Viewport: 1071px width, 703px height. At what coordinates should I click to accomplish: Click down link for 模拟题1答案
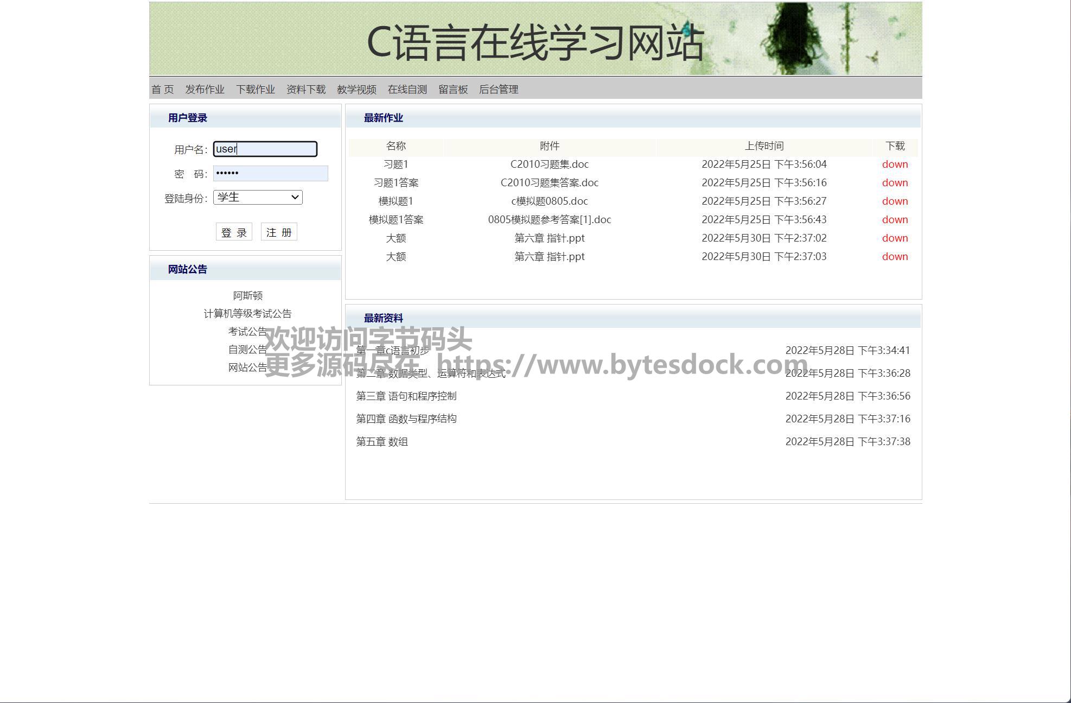(895, 220)
